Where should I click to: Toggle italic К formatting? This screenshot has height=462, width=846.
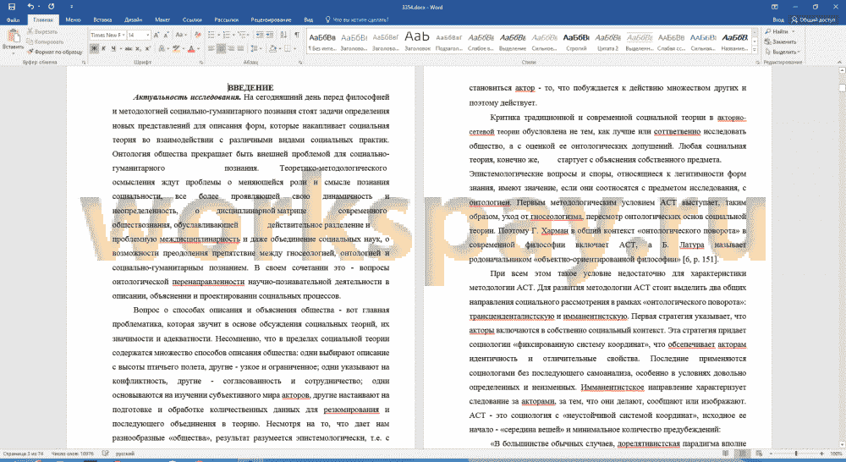click(x=104, y=48)
